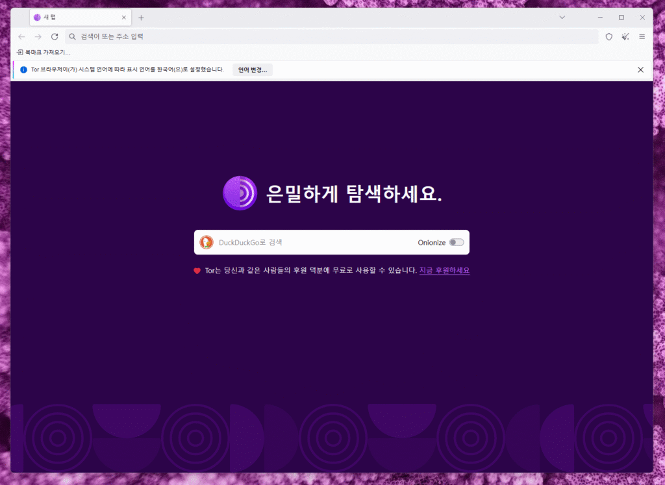Viewport: 665px width, 485px height.
Task: Click the red heart icon
Action: (197, 271)
